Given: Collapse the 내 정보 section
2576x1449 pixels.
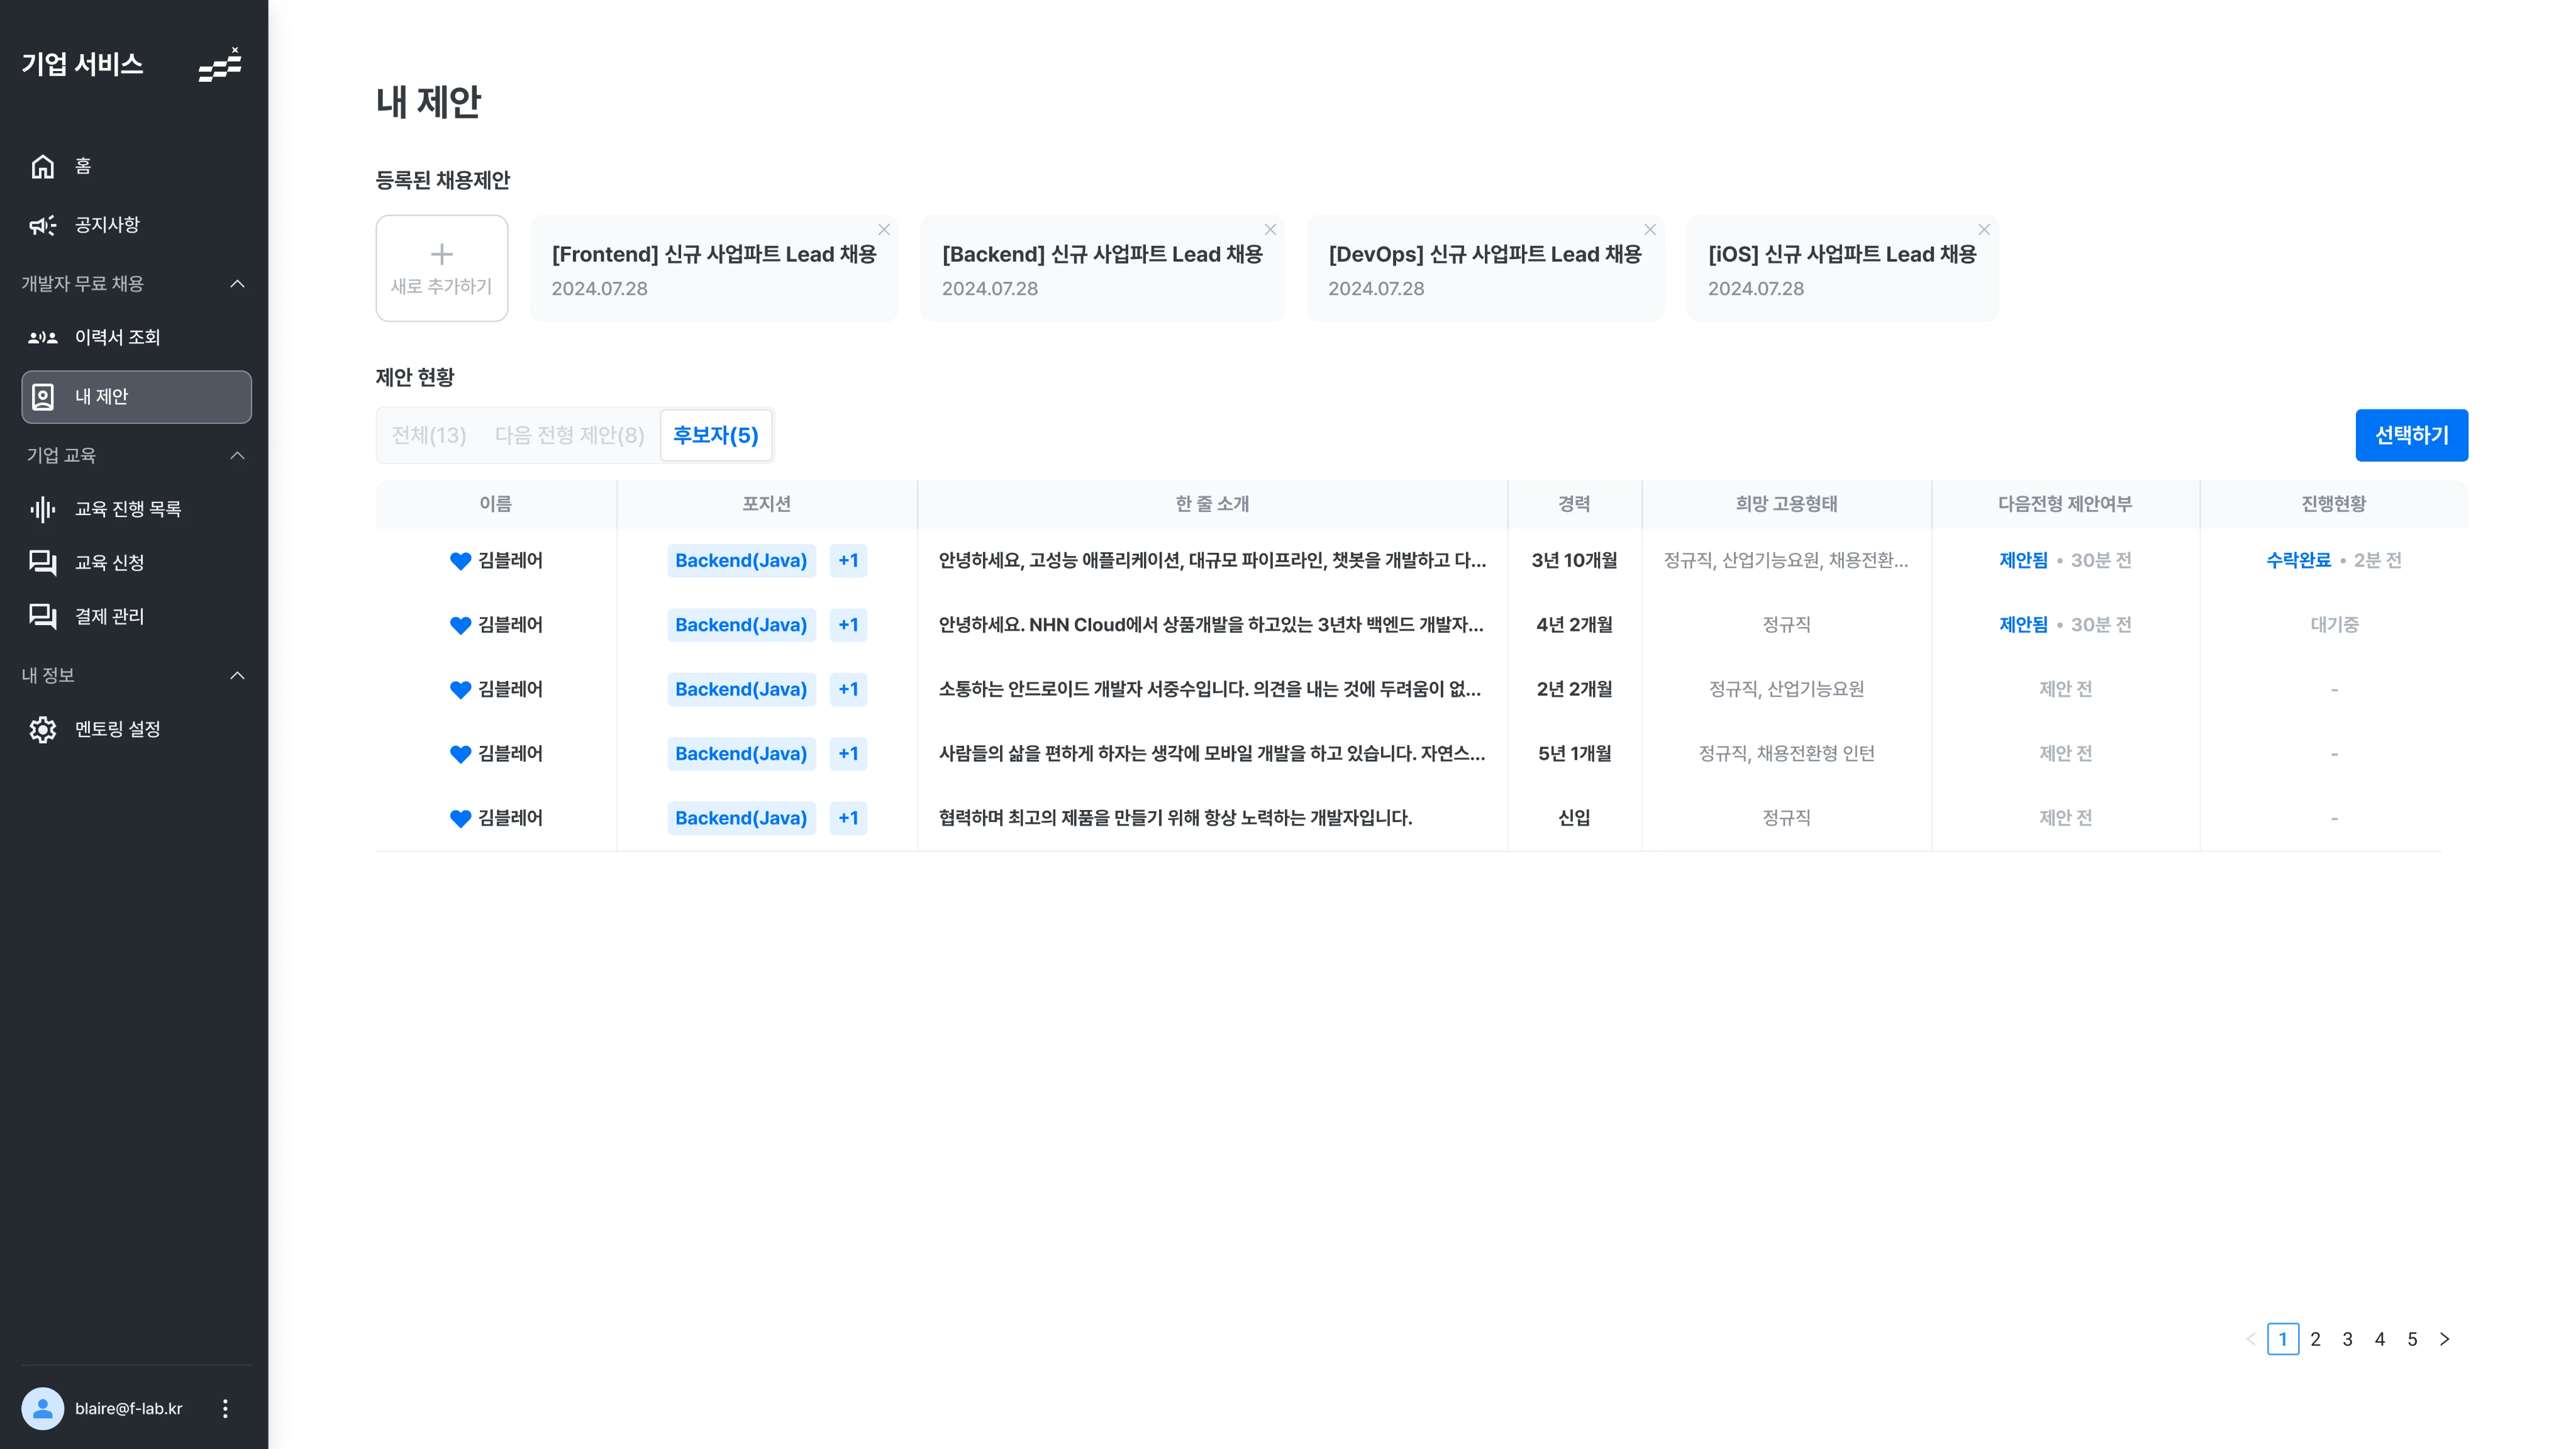Looking at the screenshot, I should 237,676.
